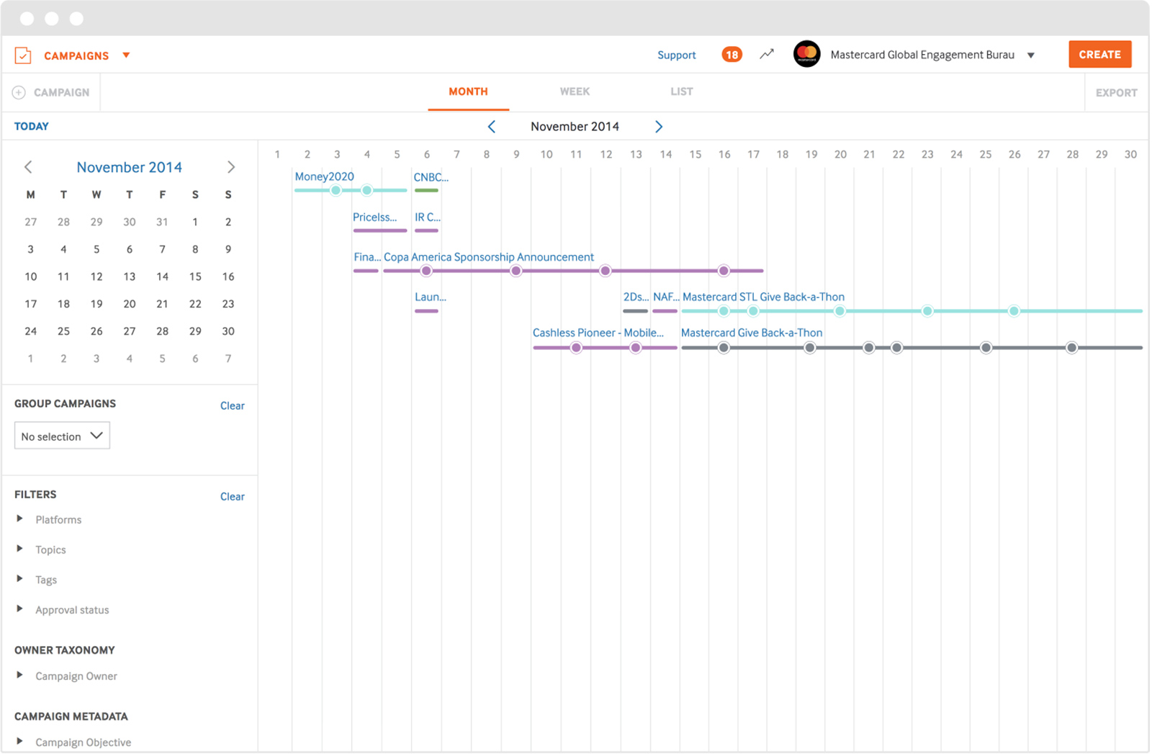
Task: Click Cashless Pioneer marker on day 11
Action: [576, 348]
